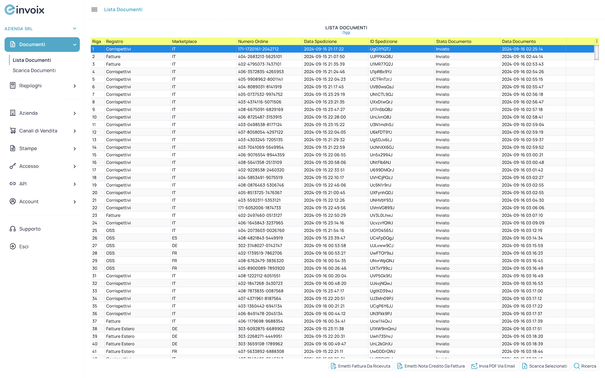Click the Invia PDF Via Email button
This screenshot has width=605, height=378.
click(493, 366)
